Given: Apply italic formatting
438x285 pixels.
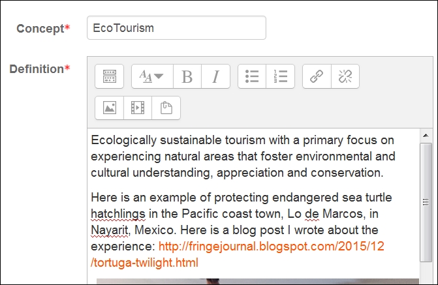Looking at the screenshot, I should (x=215, y=76).
